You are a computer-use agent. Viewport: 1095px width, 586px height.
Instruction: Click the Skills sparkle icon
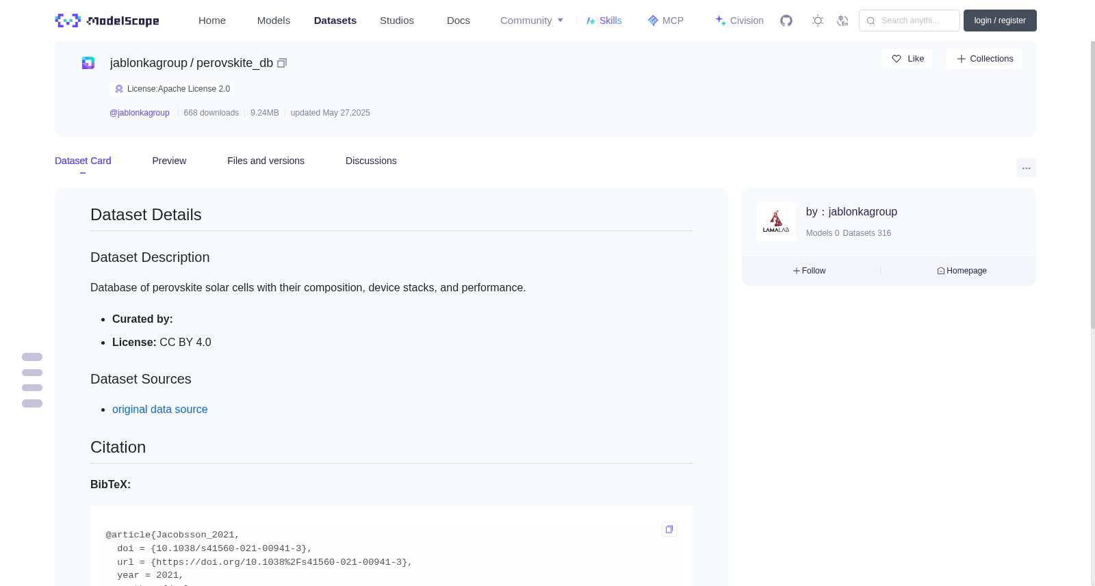(591, 21)
